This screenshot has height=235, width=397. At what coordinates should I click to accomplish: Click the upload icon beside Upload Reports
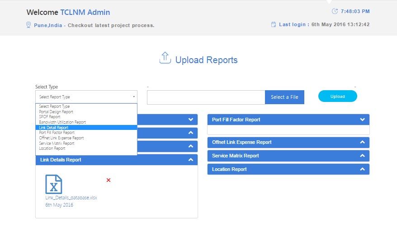coord(165,58)
